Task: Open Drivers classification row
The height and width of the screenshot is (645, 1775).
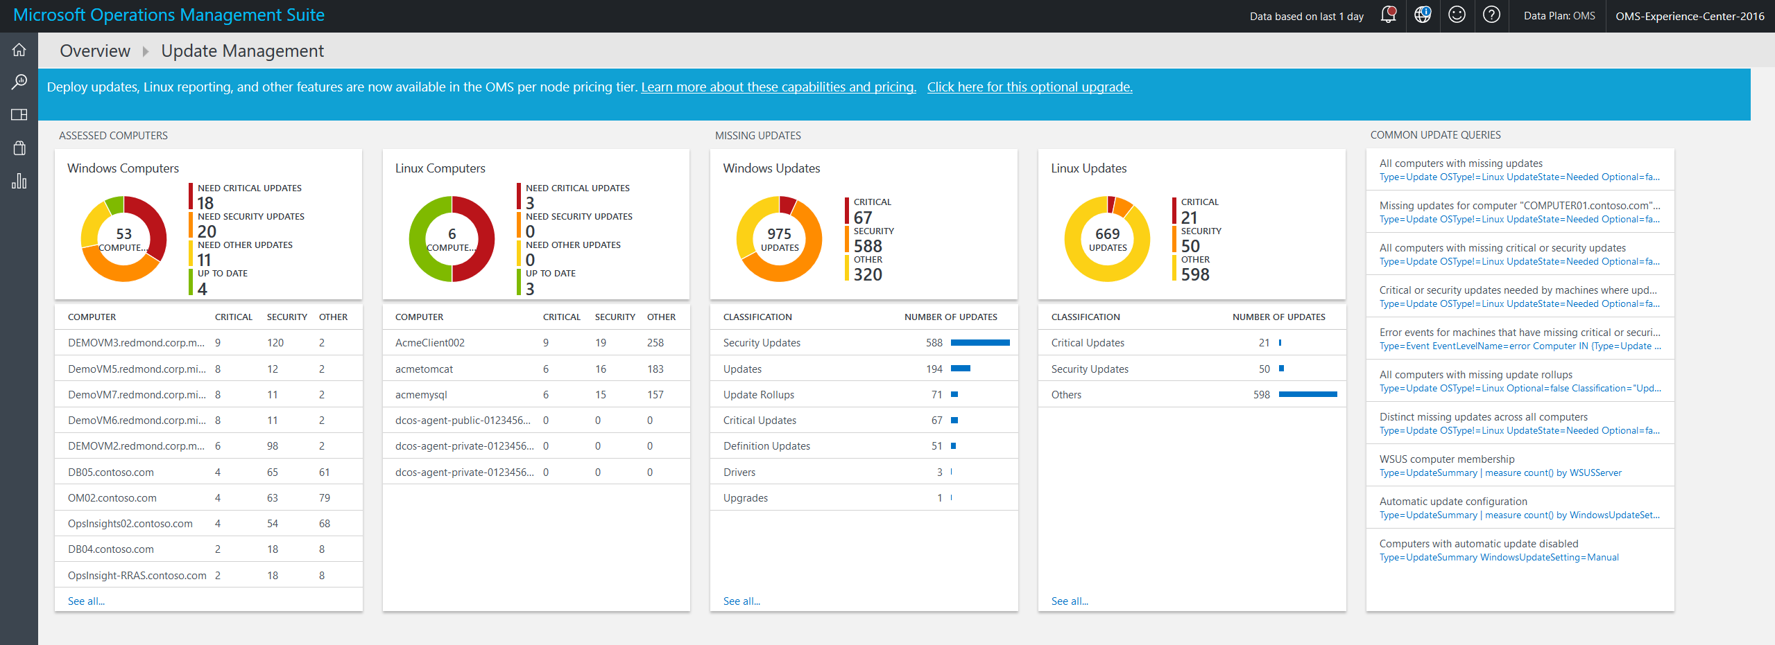Action: coord(864,472)
